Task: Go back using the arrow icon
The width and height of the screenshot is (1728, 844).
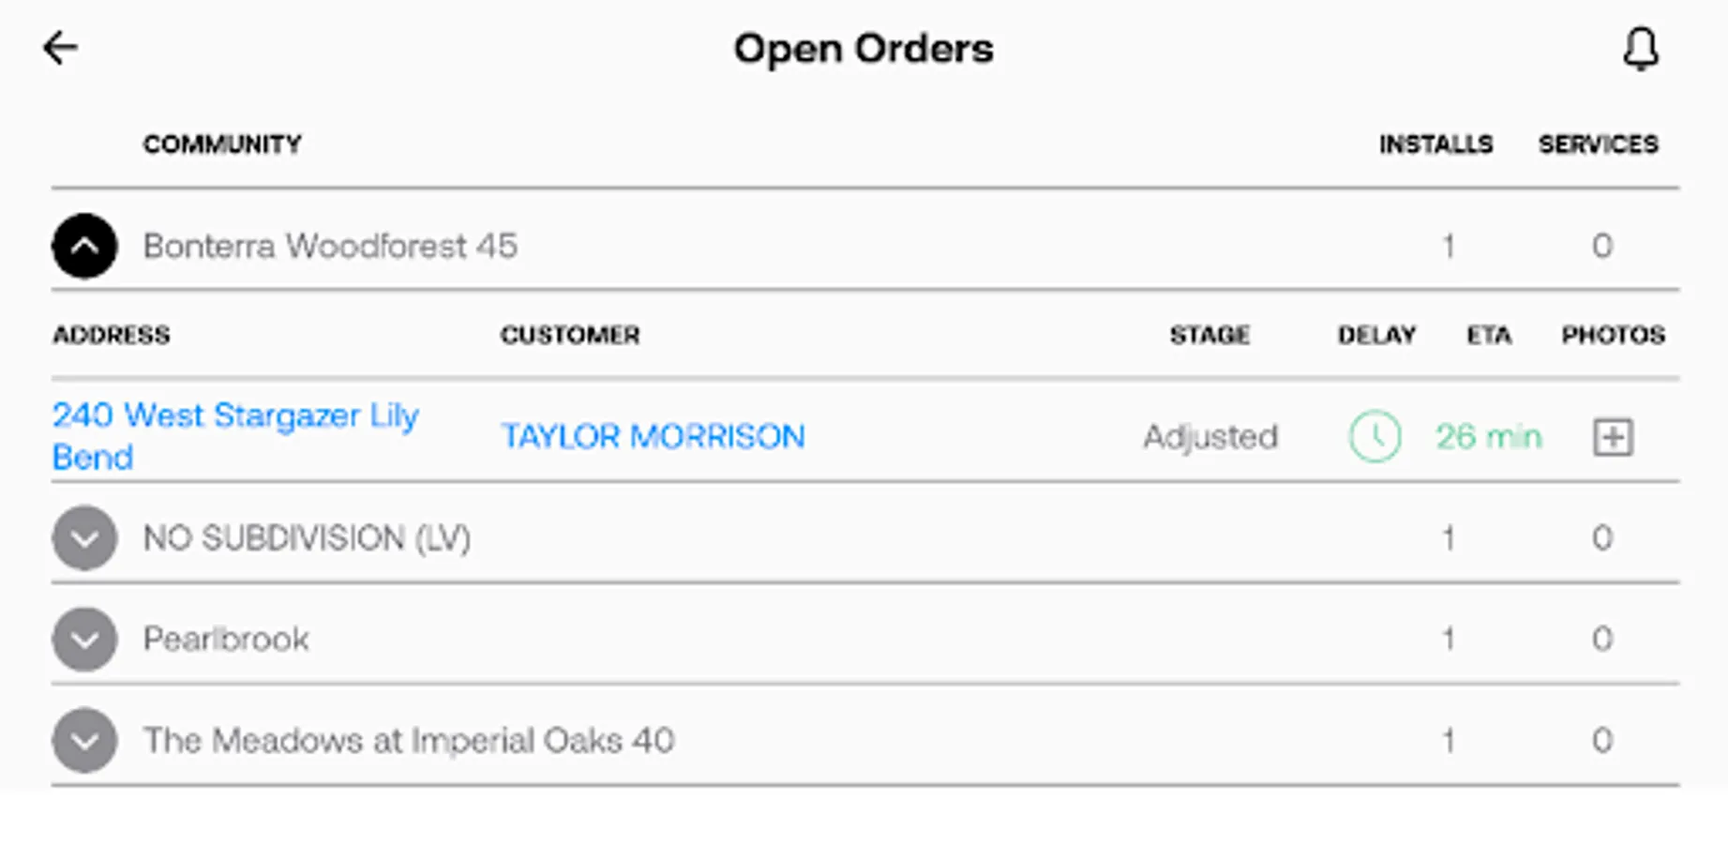Action: click(x=61, y=48)
